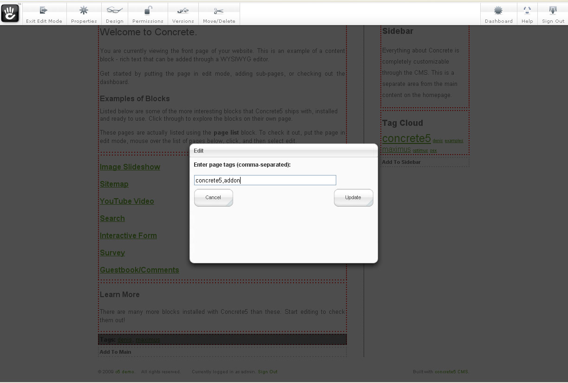
Task: Click the concrete5 hand logo
Action: pyautogui.click(x=10, y=13)
